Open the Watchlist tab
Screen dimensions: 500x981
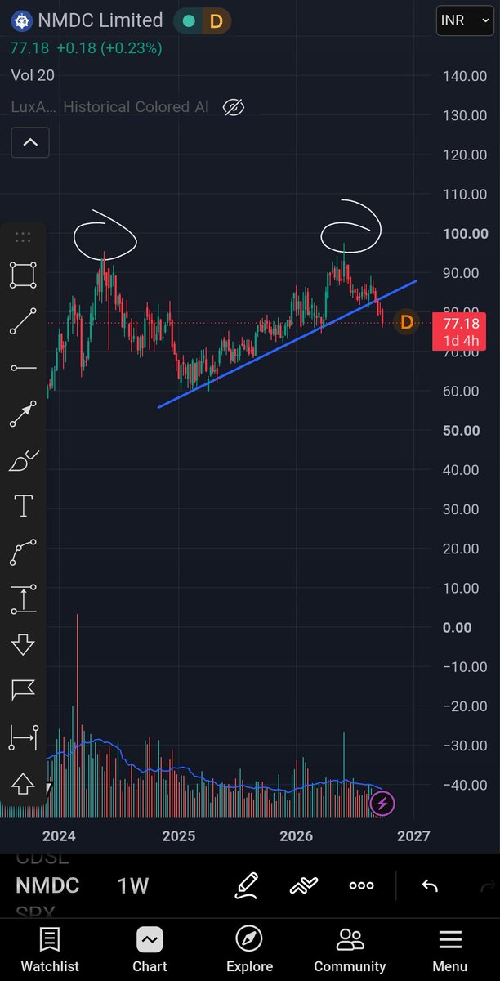[x=50, y=950]
